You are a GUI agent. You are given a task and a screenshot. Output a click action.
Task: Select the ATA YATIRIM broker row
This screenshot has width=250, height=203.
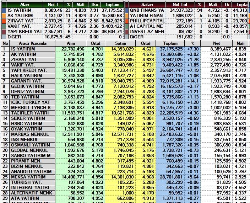[x=125, y=198]
